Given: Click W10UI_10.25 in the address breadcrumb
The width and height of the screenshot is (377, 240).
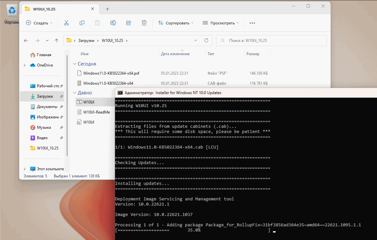Looking at the screenshot, I should (x=112, y=41).
